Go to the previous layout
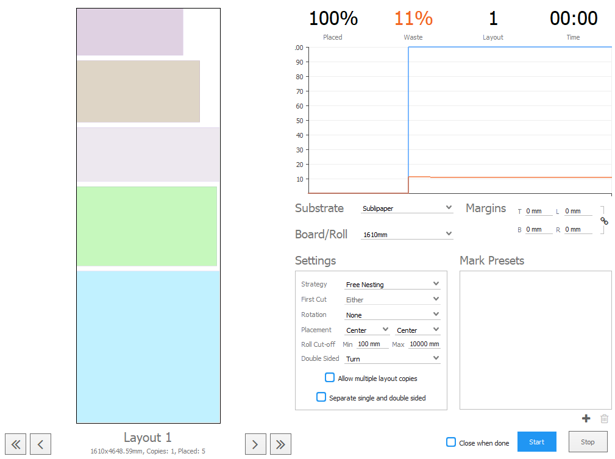Viewport: 615px width, 459px height. click(40, 444)
